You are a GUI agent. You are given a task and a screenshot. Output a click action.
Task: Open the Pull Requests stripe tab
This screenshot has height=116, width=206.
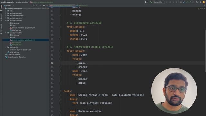point(1,29)
